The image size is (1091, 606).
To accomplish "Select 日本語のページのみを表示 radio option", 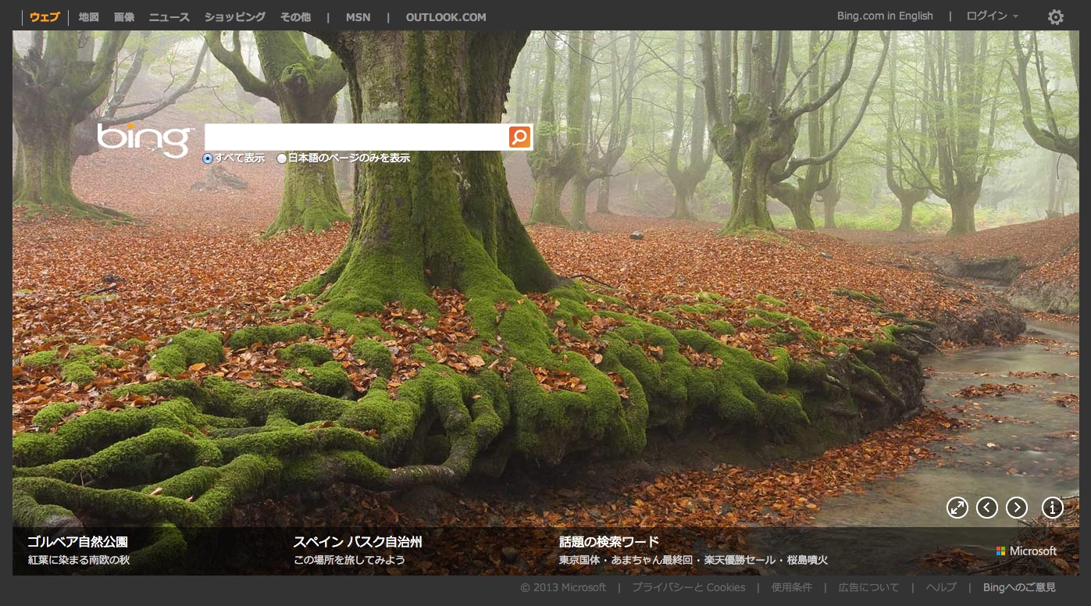I will (x=282, y=159).
